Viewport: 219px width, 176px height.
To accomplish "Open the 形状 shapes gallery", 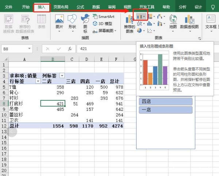I will [x=72, y=23].
